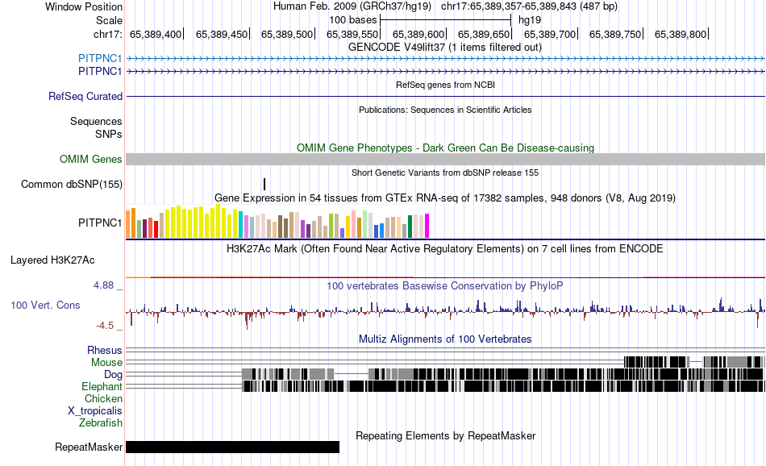Screen dimensions: 766x466
Task: Click the 4.88 conservation axis value
Action: pyautogui.click(x=103, y=285)
